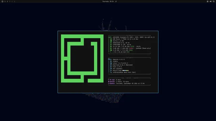216x121 pixels.
Task: Click the Thursday 20:34 clock
Action: 108,1
